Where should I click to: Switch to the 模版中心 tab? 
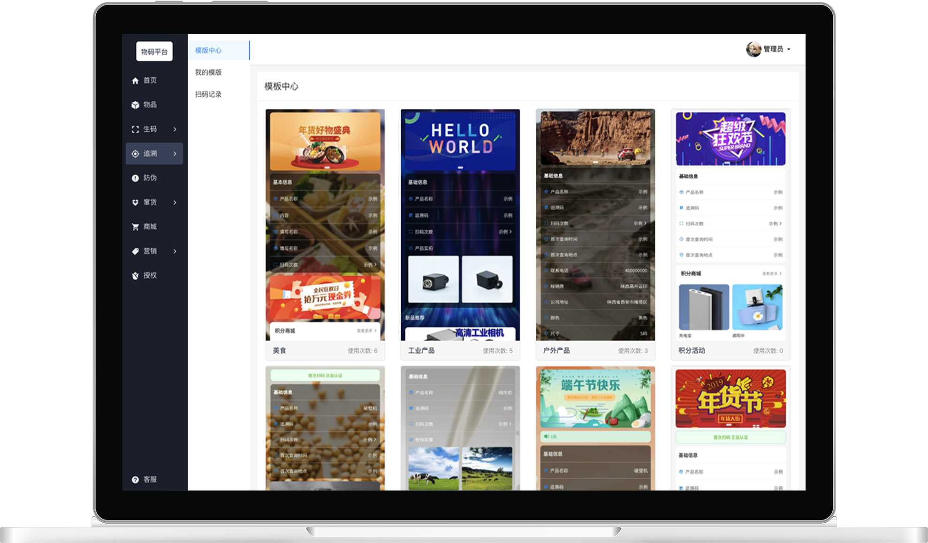[x=219, y=50]
